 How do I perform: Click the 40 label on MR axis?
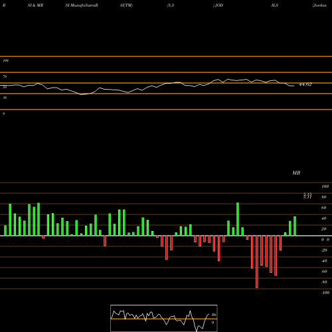(324, 218)
